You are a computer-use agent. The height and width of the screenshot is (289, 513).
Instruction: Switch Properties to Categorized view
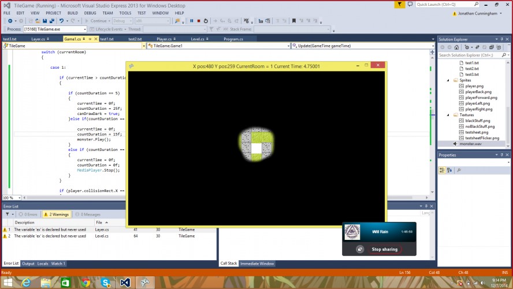point(442,170)
